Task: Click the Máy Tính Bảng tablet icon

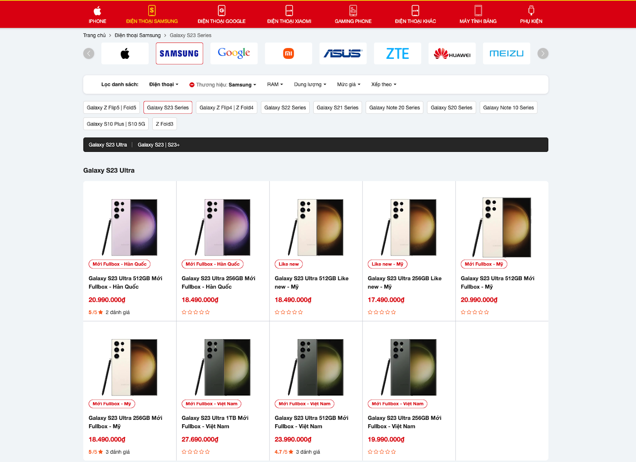Action: click(x=478, y=10)
